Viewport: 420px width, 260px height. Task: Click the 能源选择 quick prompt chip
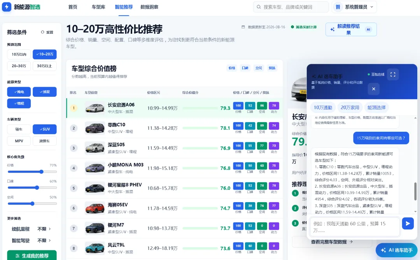pos(376,107)
